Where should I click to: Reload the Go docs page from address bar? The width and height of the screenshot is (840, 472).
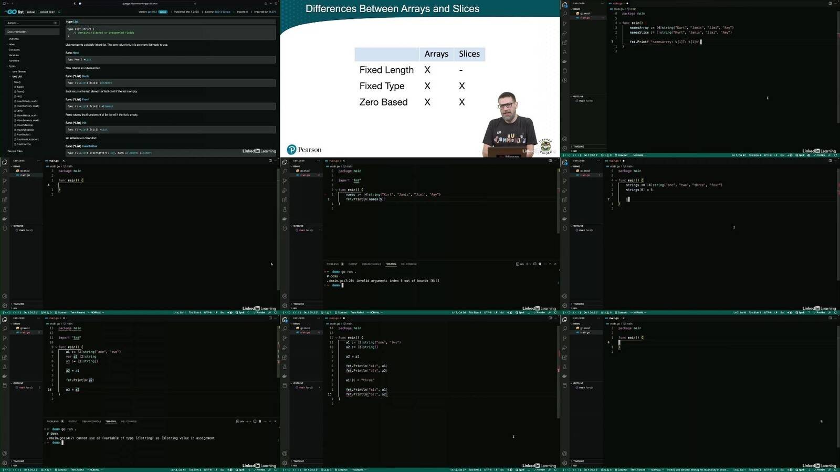point(195,3)
